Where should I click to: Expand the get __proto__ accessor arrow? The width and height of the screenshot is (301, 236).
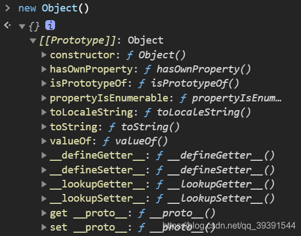tap(44, 213)
